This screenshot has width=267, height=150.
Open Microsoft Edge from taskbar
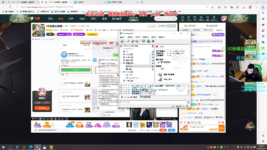pos(31,147)
